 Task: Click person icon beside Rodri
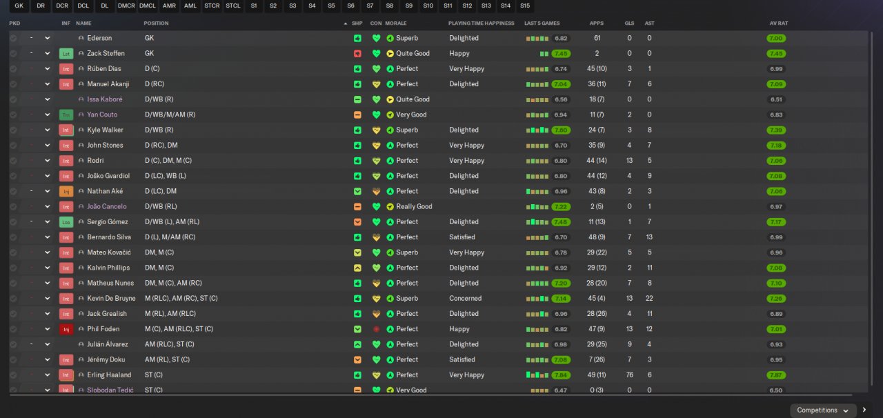[81, 161]
